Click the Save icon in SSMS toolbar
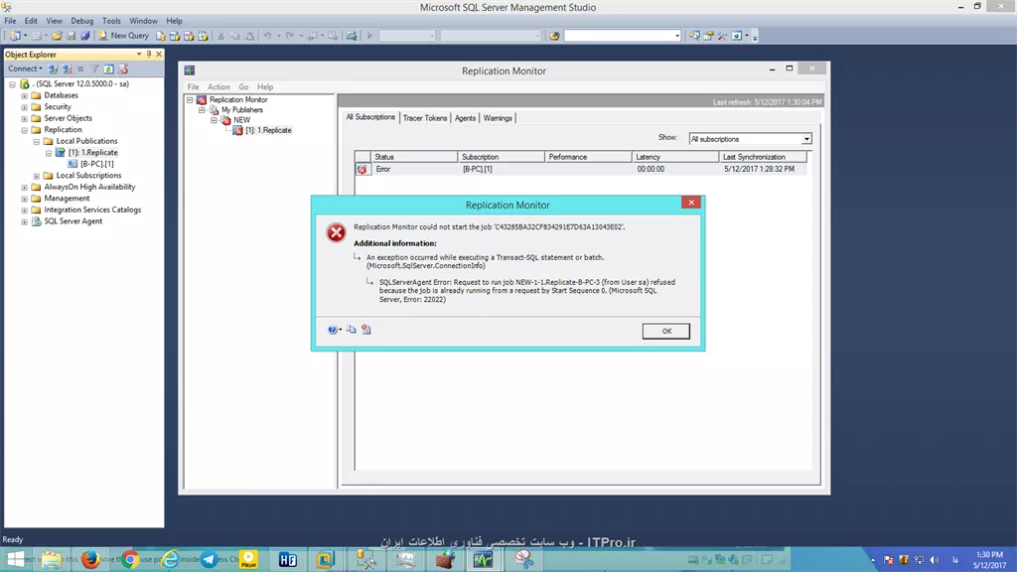This screenshot has height=572, width=1017. pyautogui.click(x=72, y=36)
